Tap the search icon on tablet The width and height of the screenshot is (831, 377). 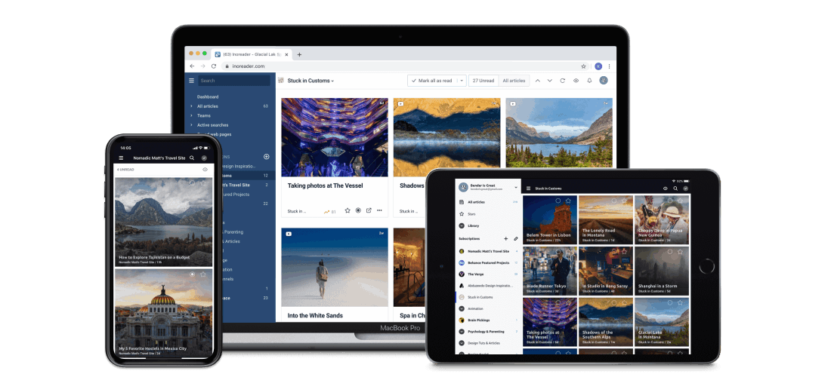[x=675, y=188]
